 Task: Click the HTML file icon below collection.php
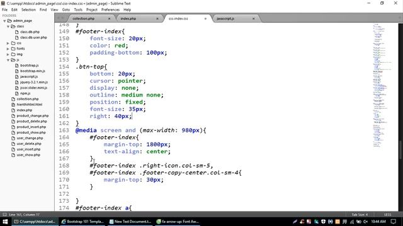13,105
